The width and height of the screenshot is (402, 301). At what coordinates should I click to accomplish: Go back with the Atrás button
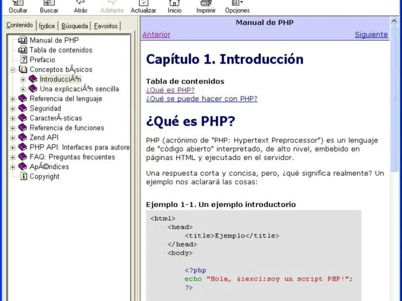(x=80, y=7)
